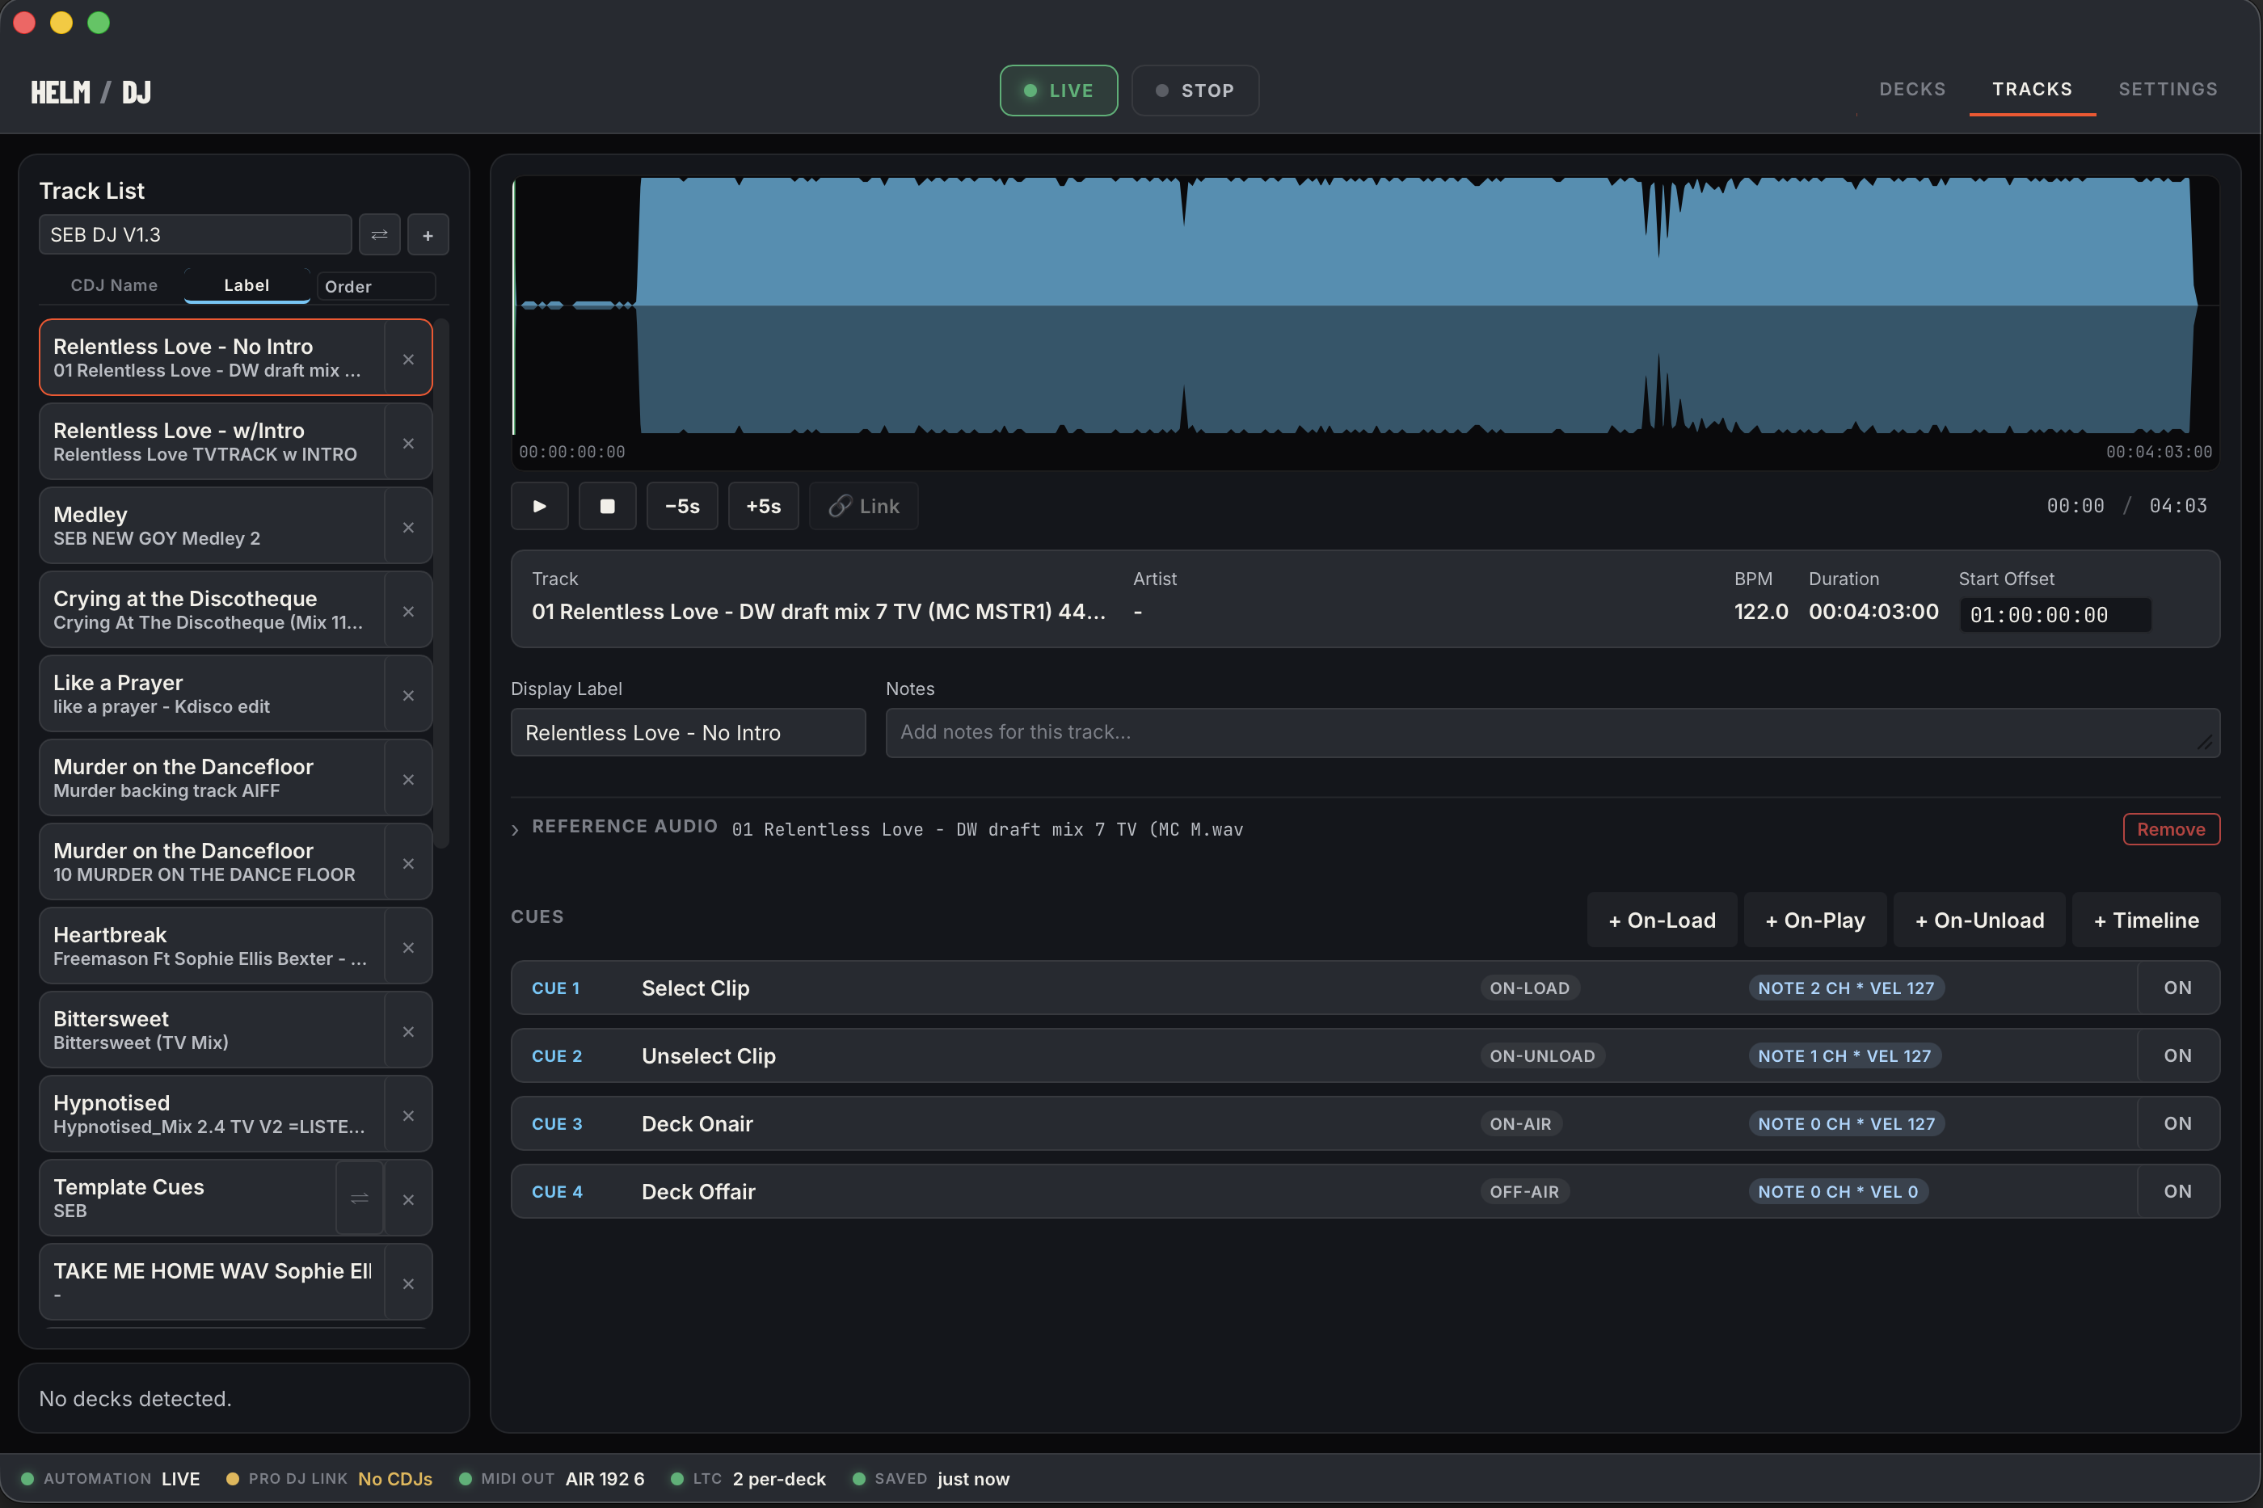The height and width of the screenshot is (1508, 2263).
Task: Click PRO DJ LINK No CDJs status
Action: pos(329,1478)
